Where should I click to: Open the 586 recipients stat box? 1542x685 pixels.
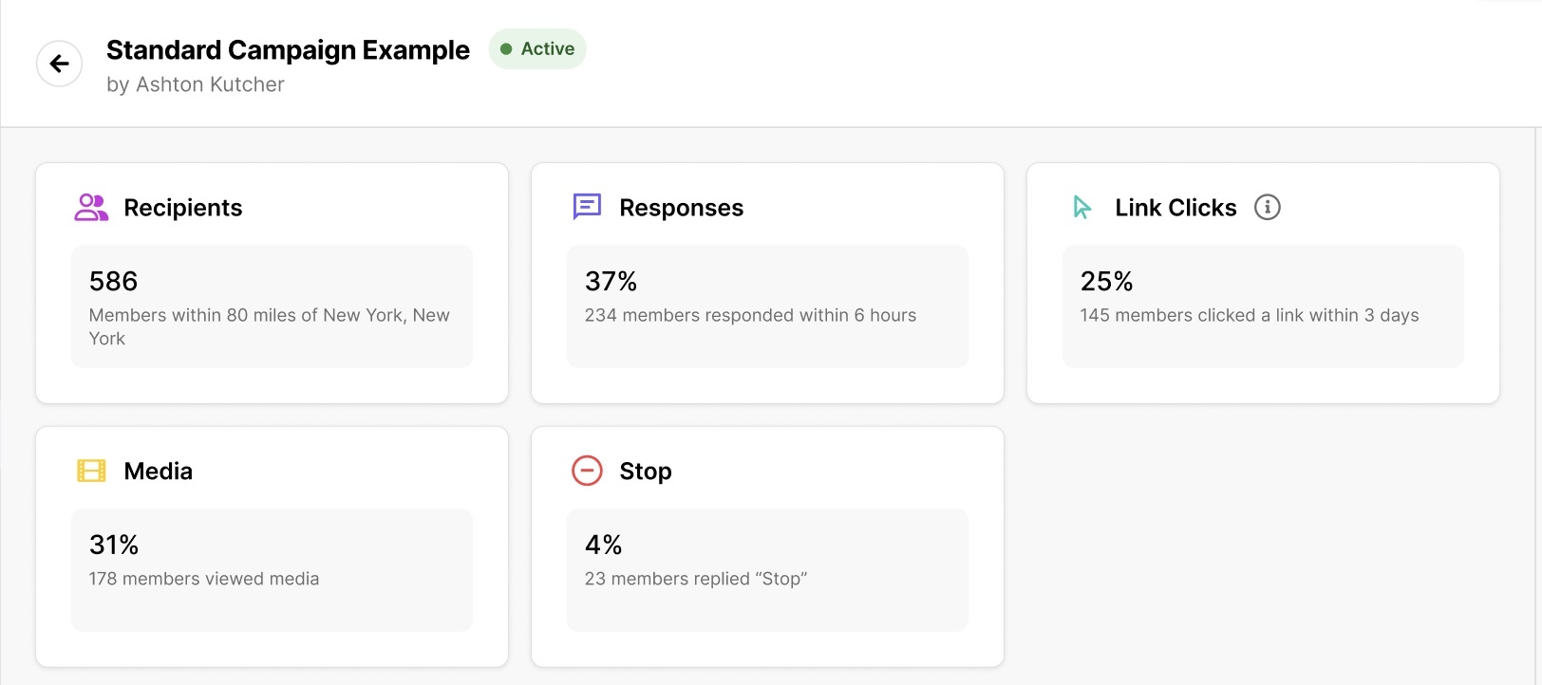272,306
